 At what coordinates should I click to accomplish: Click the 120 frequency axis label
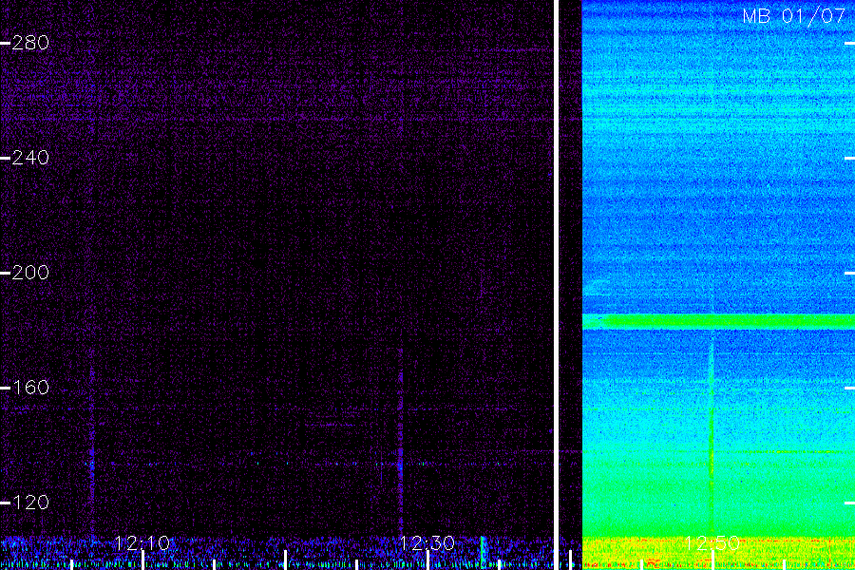30,502
